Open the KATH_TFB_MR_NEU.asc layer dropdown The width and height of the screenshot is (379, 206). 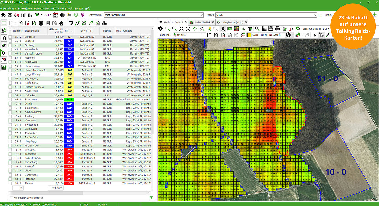pyautogui.click(x=266, y=35)
